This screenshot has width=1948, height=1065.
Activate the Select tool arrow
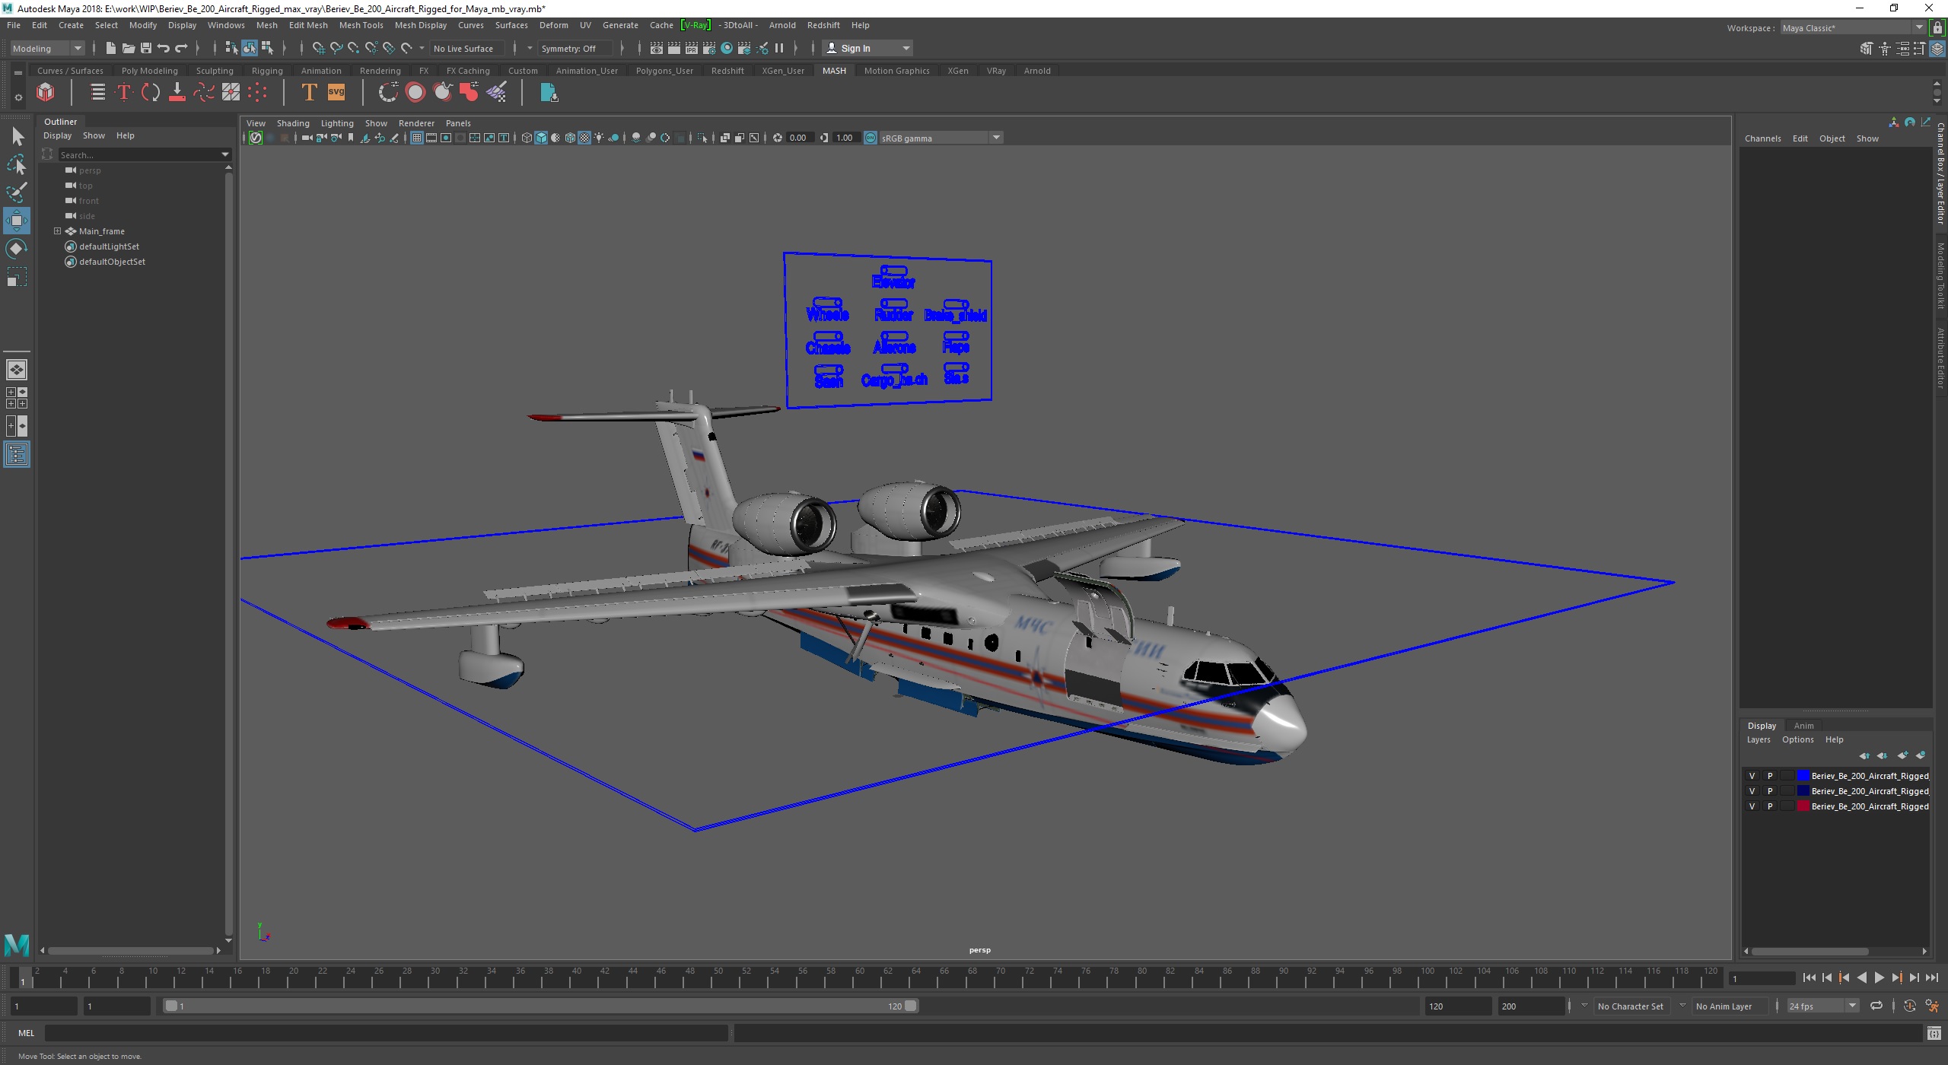[17, 137]
